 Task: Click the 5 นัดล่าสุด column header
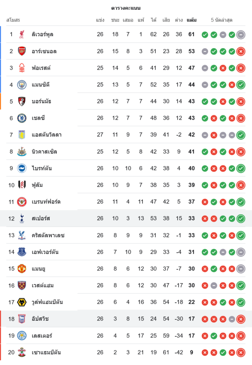coord(222,20)
